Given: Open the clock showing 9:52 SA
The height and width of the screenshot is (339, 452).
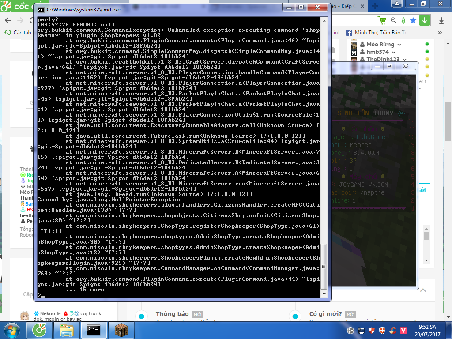Looking at the screenshot, I should [427, 331].
